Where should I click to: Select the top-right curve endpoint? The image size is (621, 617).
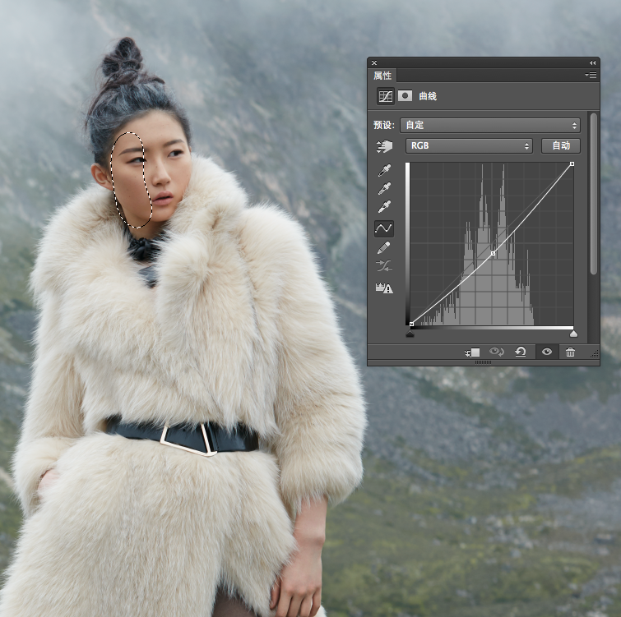pos(572,163)
